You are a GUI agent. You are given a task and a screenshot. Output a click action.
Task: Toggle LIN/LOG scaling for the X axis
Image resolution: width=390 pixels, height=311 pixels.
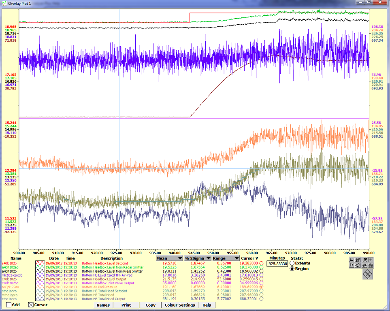coord(357,260)
